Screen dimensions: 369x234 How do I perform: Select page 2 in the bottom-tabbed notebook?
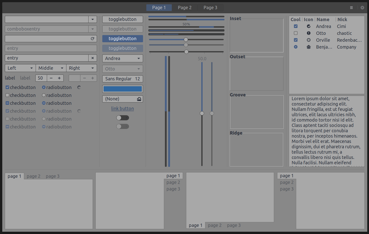215,225
